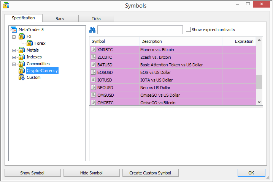Select the Zcash vs. Bitcoin description
Screen dimensions: 273x182
click(156, 57)
